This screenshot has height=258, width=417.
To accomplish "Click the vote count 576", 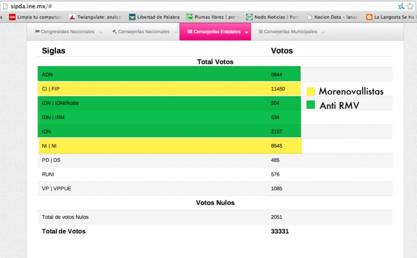I will pos(275,174).
